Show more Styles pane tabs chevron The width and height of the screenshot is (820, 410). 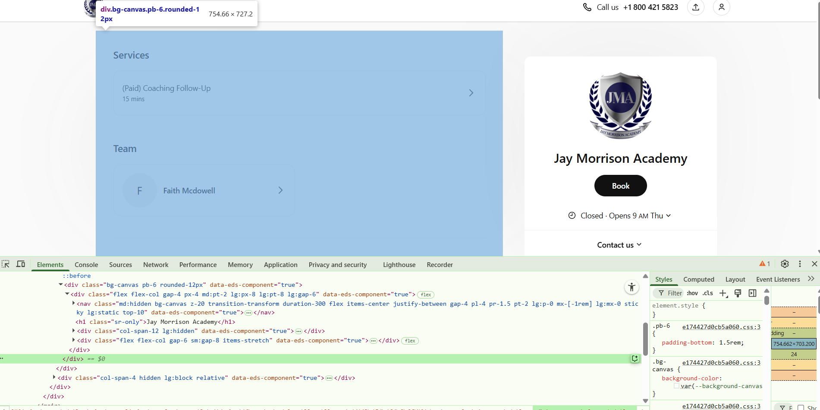pyautogui.click(x=811, y=279)
